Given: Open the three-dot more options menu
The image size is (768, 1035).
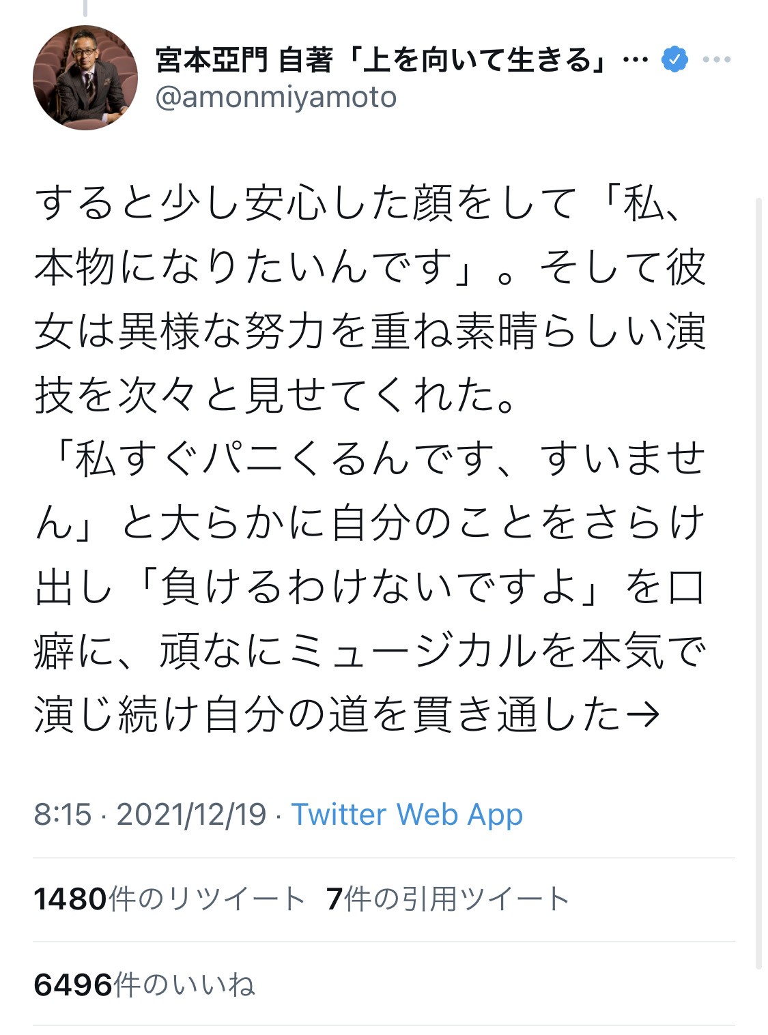Looking at the screenshot, I should pyautogui.click(x=716, y=60).
